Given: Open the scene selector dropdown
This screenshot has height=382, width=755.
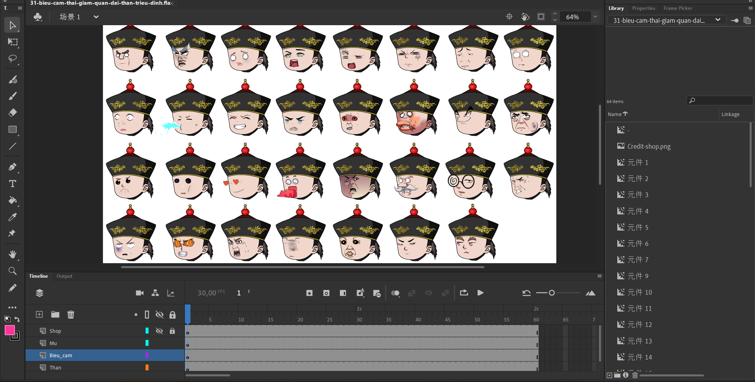Looking at the screenshot, I should pyautogui.click(x=96, y=17).
